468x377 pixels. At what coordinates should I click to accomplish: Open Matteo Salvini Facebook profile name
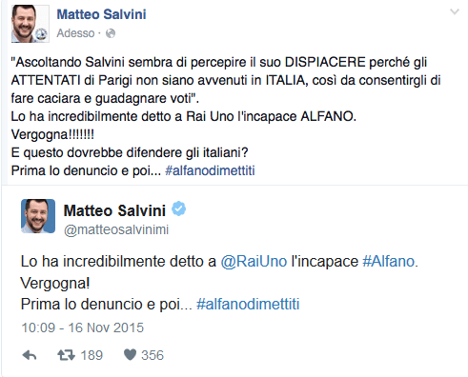(x=101, y=14)
